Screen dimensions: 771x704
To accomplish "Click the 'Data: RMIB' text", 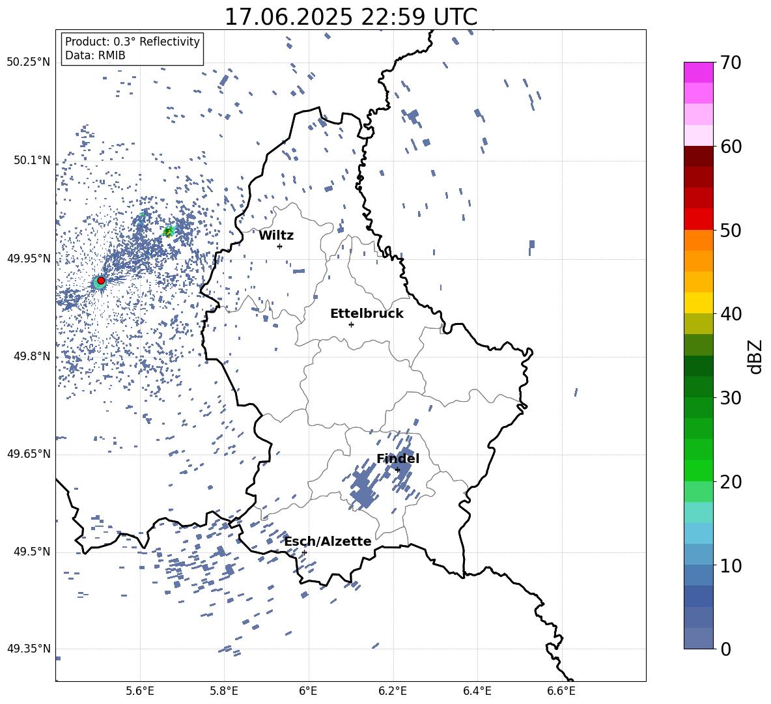I will (95, 55).
